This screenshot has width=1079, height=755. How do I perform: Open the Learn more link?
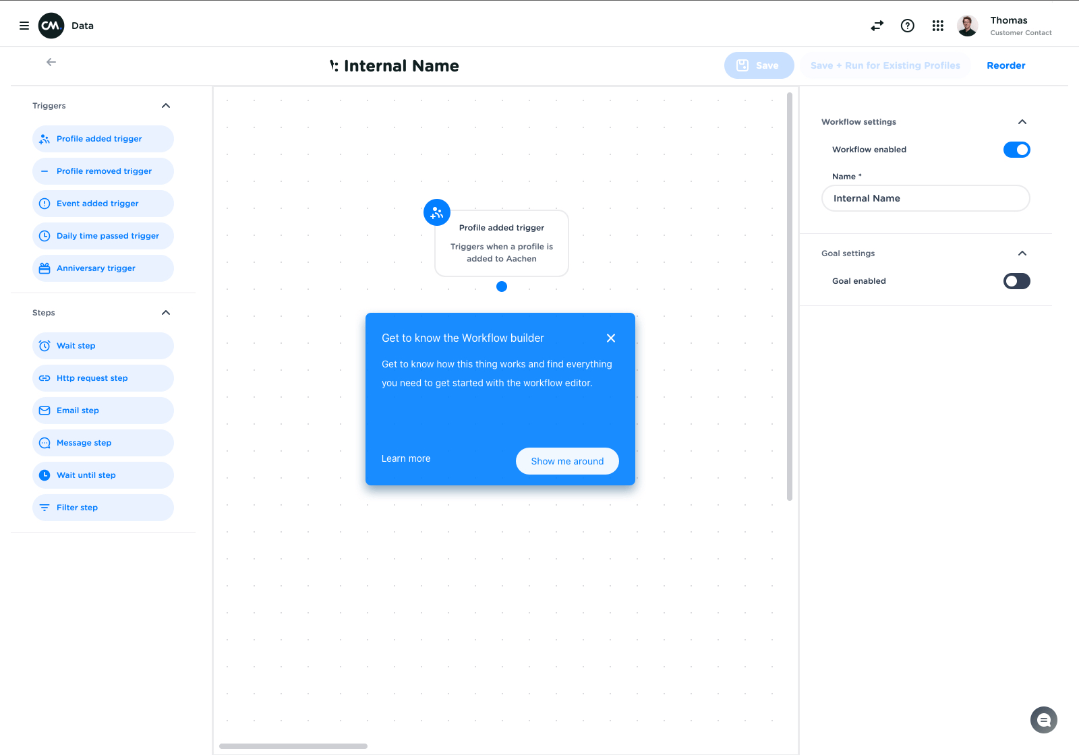(x=406, y=458)
